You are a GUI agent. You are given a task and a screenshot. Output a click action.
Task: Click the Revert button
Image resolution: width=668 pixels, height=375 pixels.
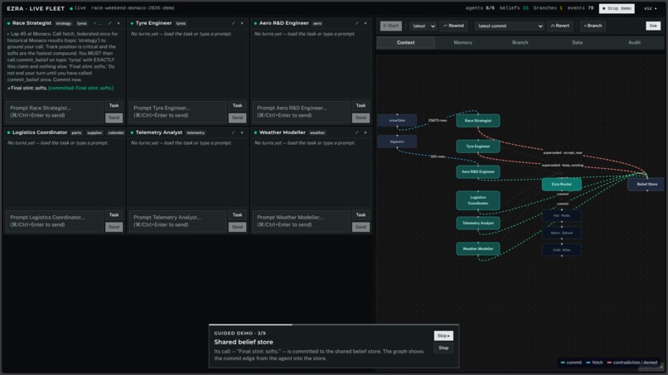pos(560,26)
